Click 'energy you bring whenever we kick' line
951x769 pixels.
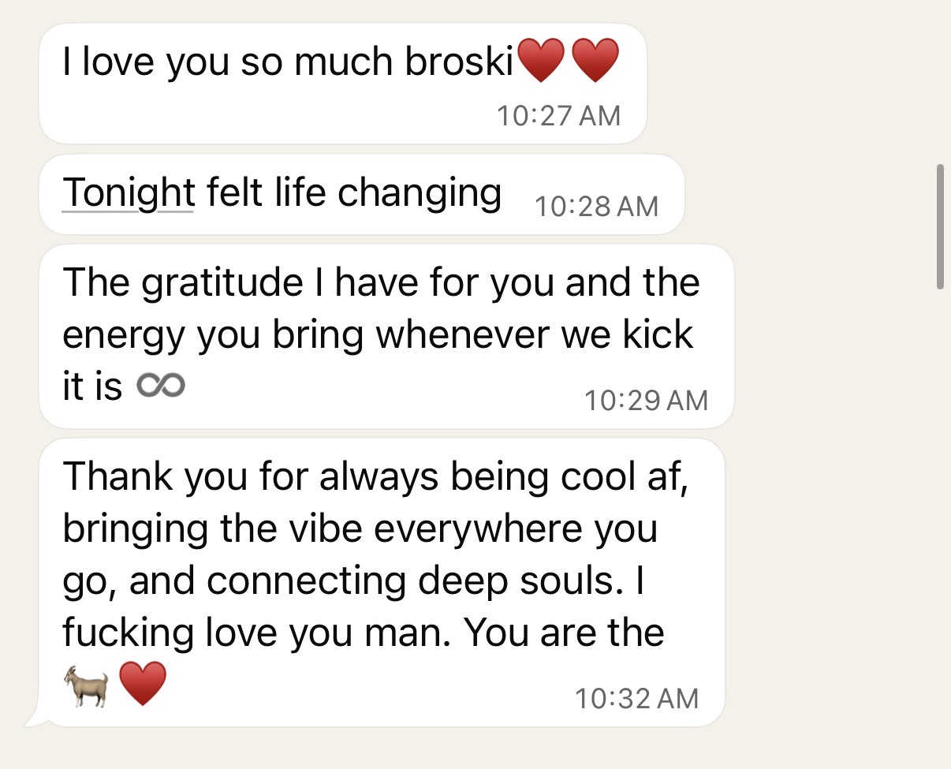coord(377,334)
